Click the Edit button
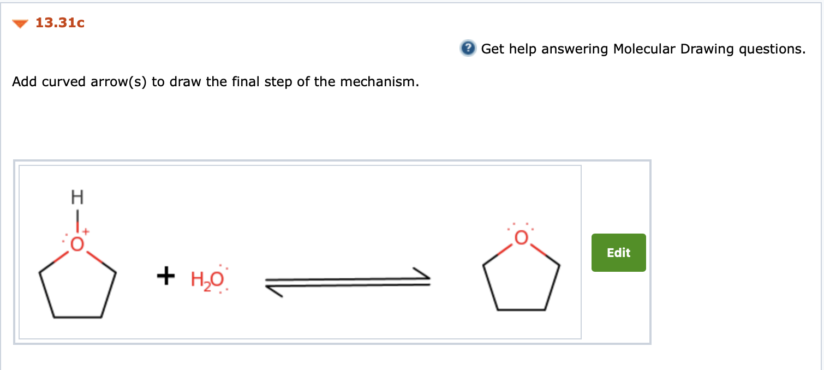 (618, 252)
